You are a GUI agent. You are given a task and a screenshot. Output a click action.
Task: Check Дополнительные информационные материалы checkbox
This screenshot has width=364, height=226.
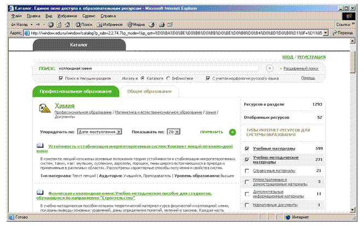coord(247,194)
